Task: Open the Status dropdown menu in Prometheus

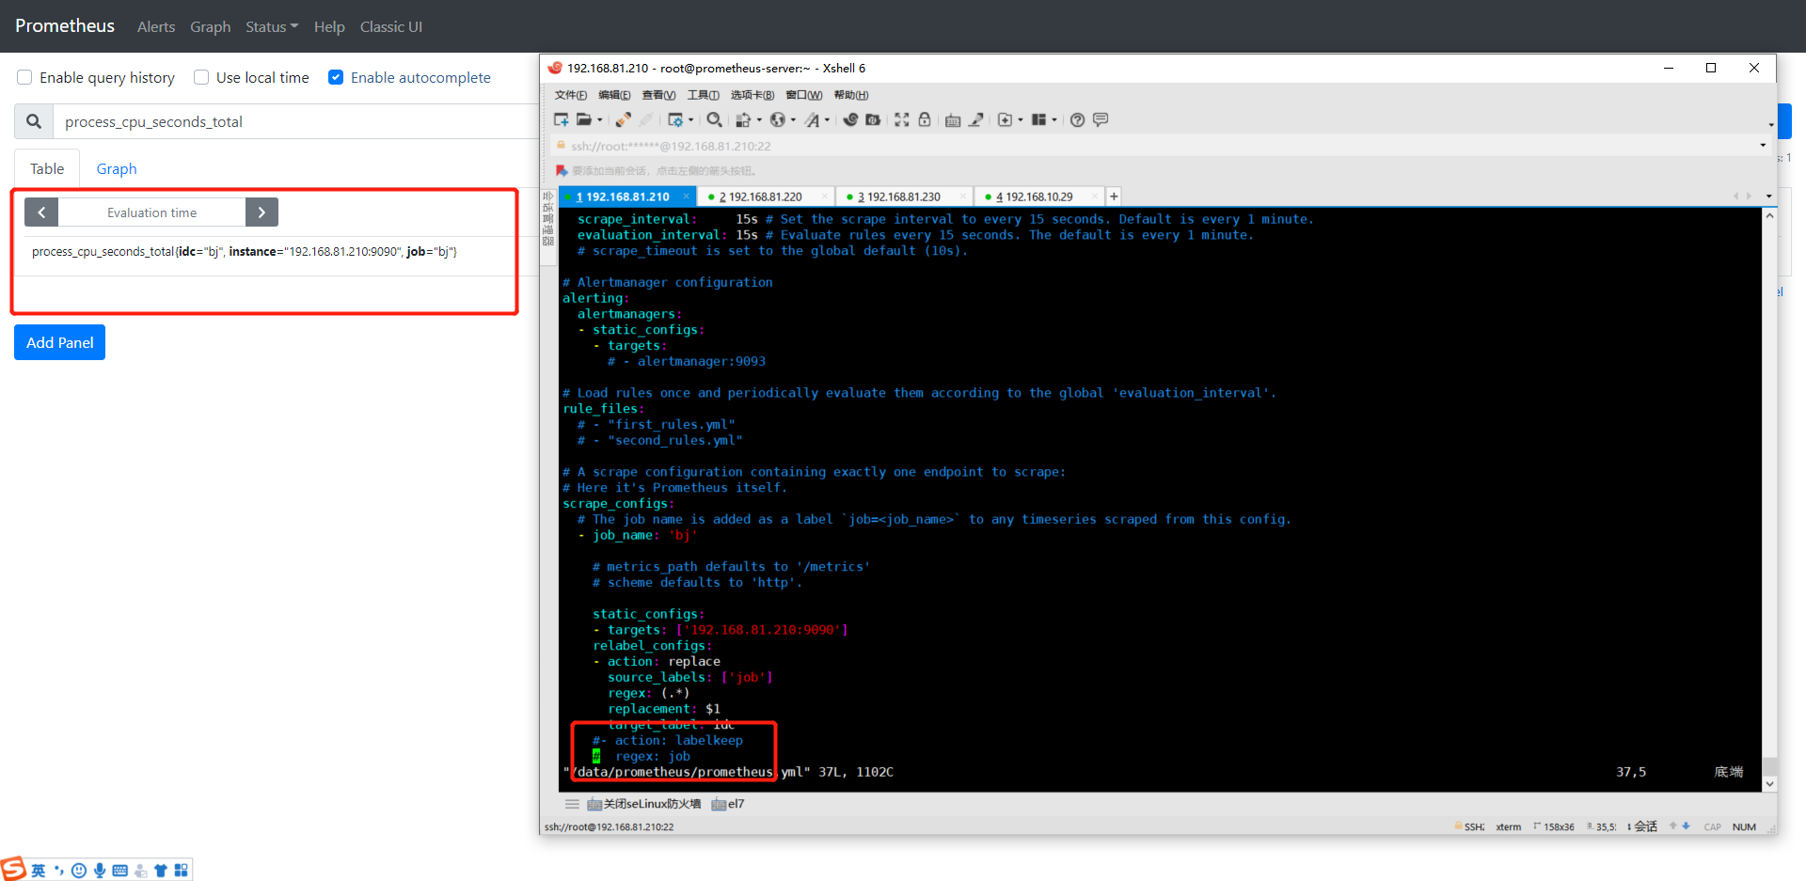Action: click(271, 26)
